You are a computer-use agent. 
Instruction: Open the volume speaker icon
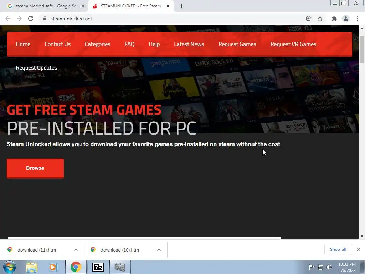click(329, 267)
